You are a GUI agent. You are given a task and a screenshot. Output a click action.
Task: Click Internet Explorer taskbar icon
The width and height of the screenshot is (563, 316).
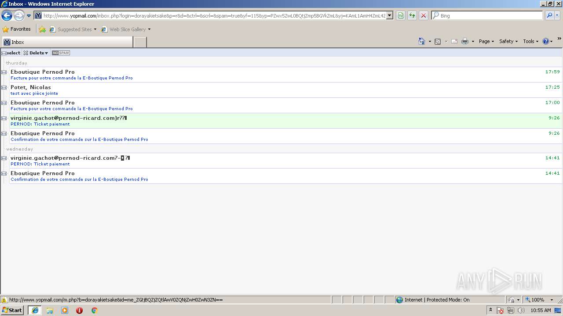coord(35,310)
